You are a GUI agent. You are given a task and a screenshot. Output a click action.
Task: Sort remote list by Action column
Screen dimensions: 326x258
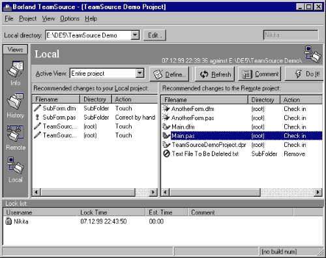pyautogui.click(x=301, y=100)
